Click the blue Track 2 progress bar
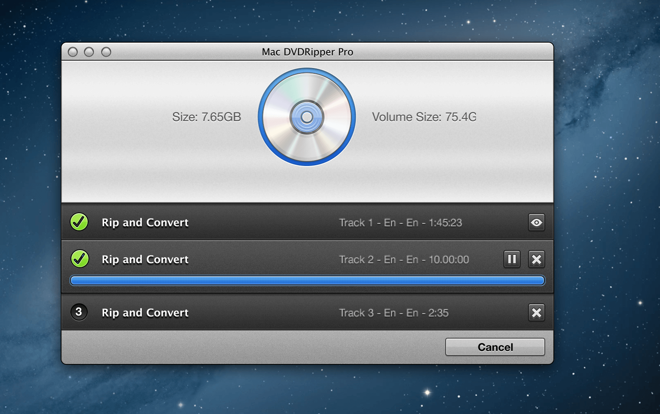The height and width of the screenshot is (414, 660). tap(307, 280)
